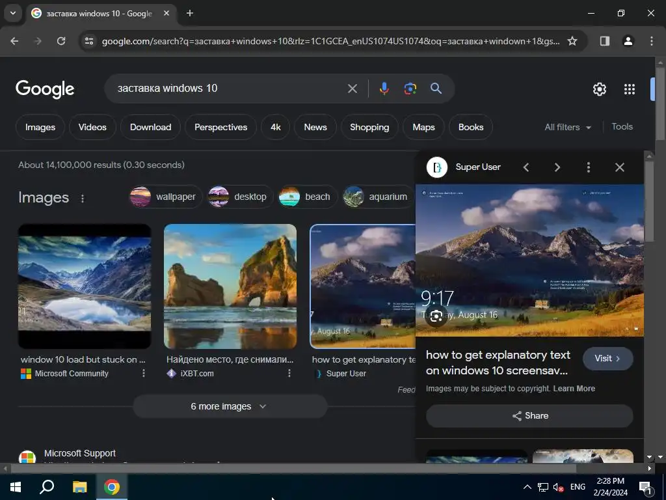Refine images by aquarium chip
The height and width of the screenshot is (500, 666).
pos(378,197)
